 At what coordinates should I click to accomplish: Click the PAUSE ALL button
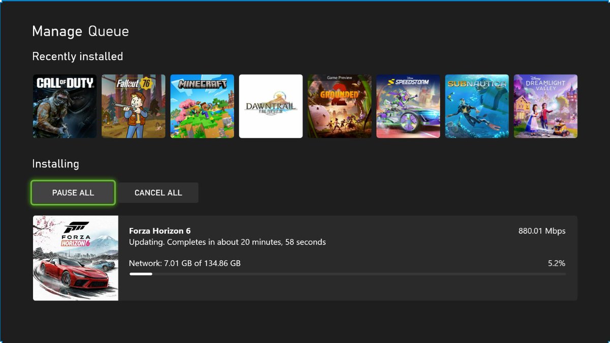73,193
